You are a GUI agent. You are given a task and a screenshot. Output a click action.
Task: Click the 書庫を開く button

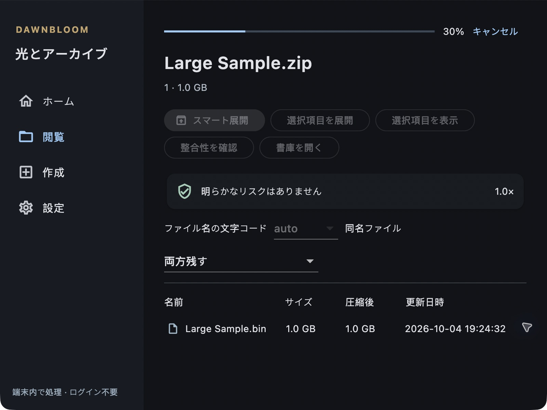tap(299, 148)
